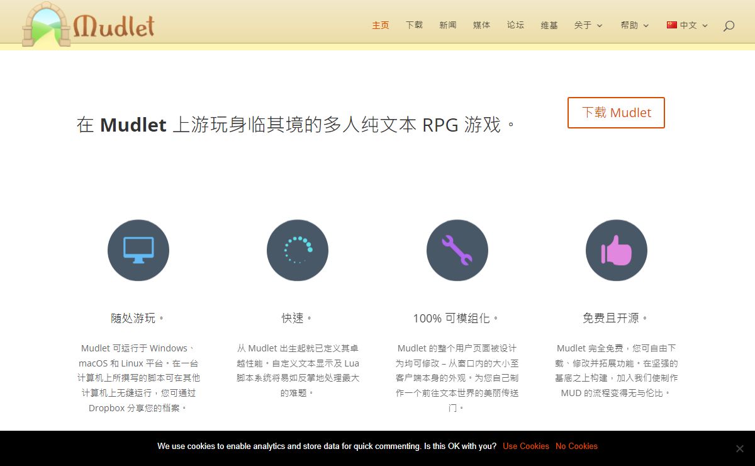Open the 中文 language dropdown
The height and width of the screenshot is (466, 755).
tap(688, 25)
